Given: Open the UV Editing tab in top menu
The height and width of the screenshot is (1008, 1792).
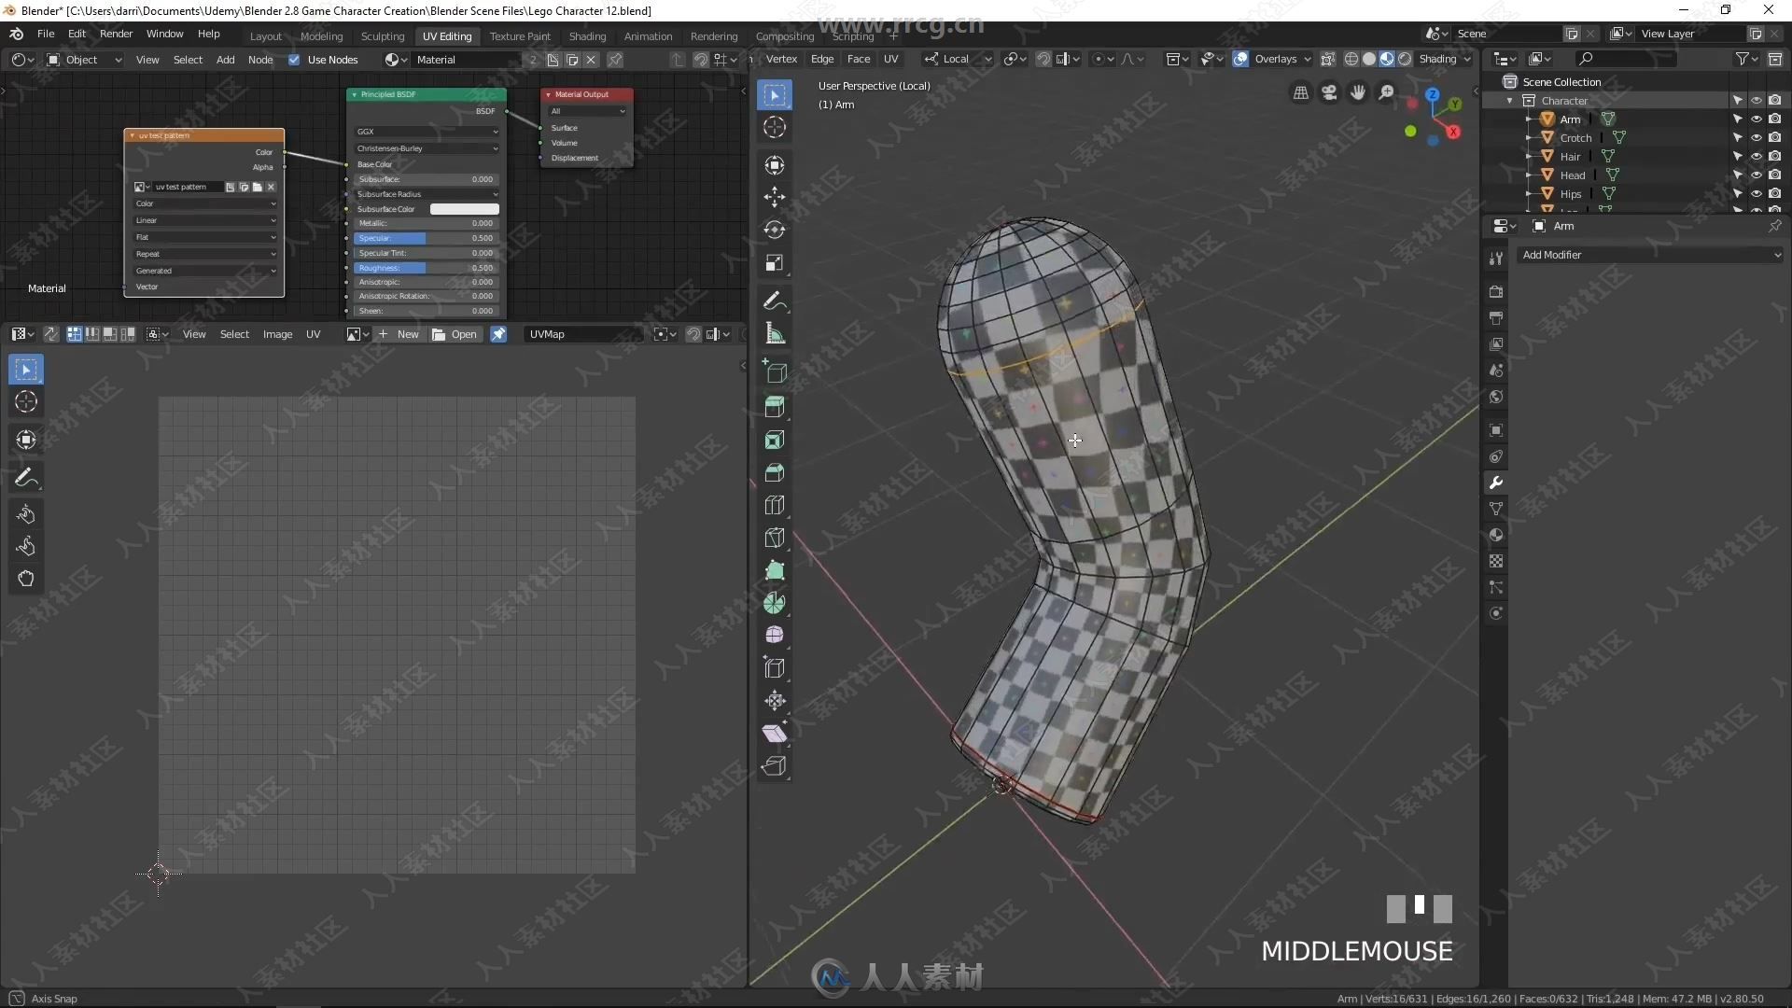Looking at the screenshot, I should (445, 35).
